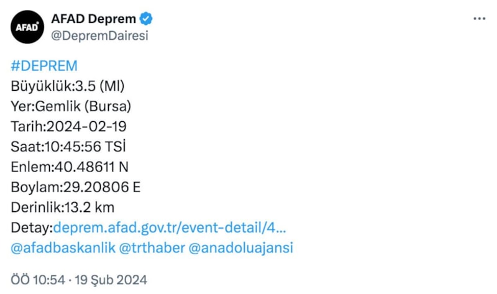Click the Yer:Gemlik (Bursa) text
This screenshot has width=497, height=294.
tap(71, 106)
